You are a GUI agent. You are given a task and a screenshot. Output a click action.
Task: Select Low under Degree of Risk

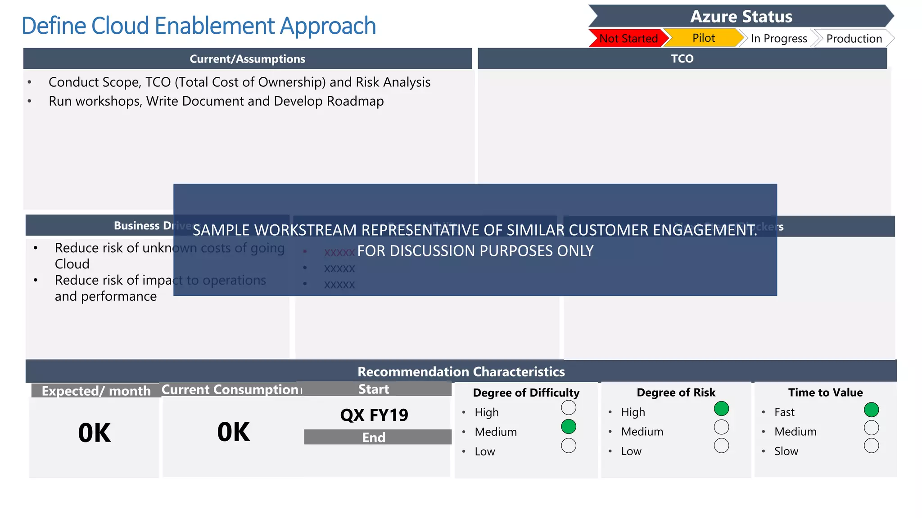721,446
